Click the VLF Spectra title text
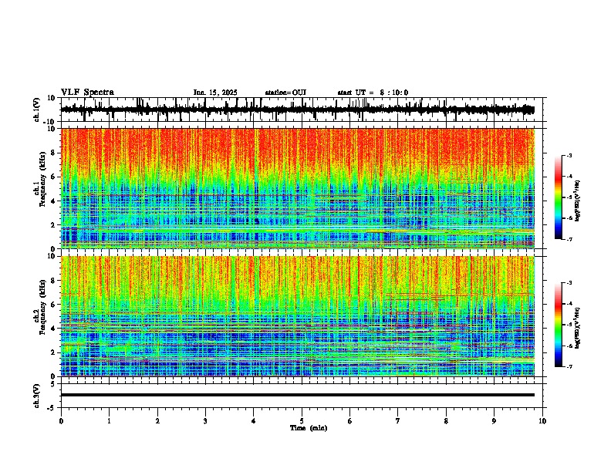The image size is (611, 472). pyautogui.click(x=87, y=93)
